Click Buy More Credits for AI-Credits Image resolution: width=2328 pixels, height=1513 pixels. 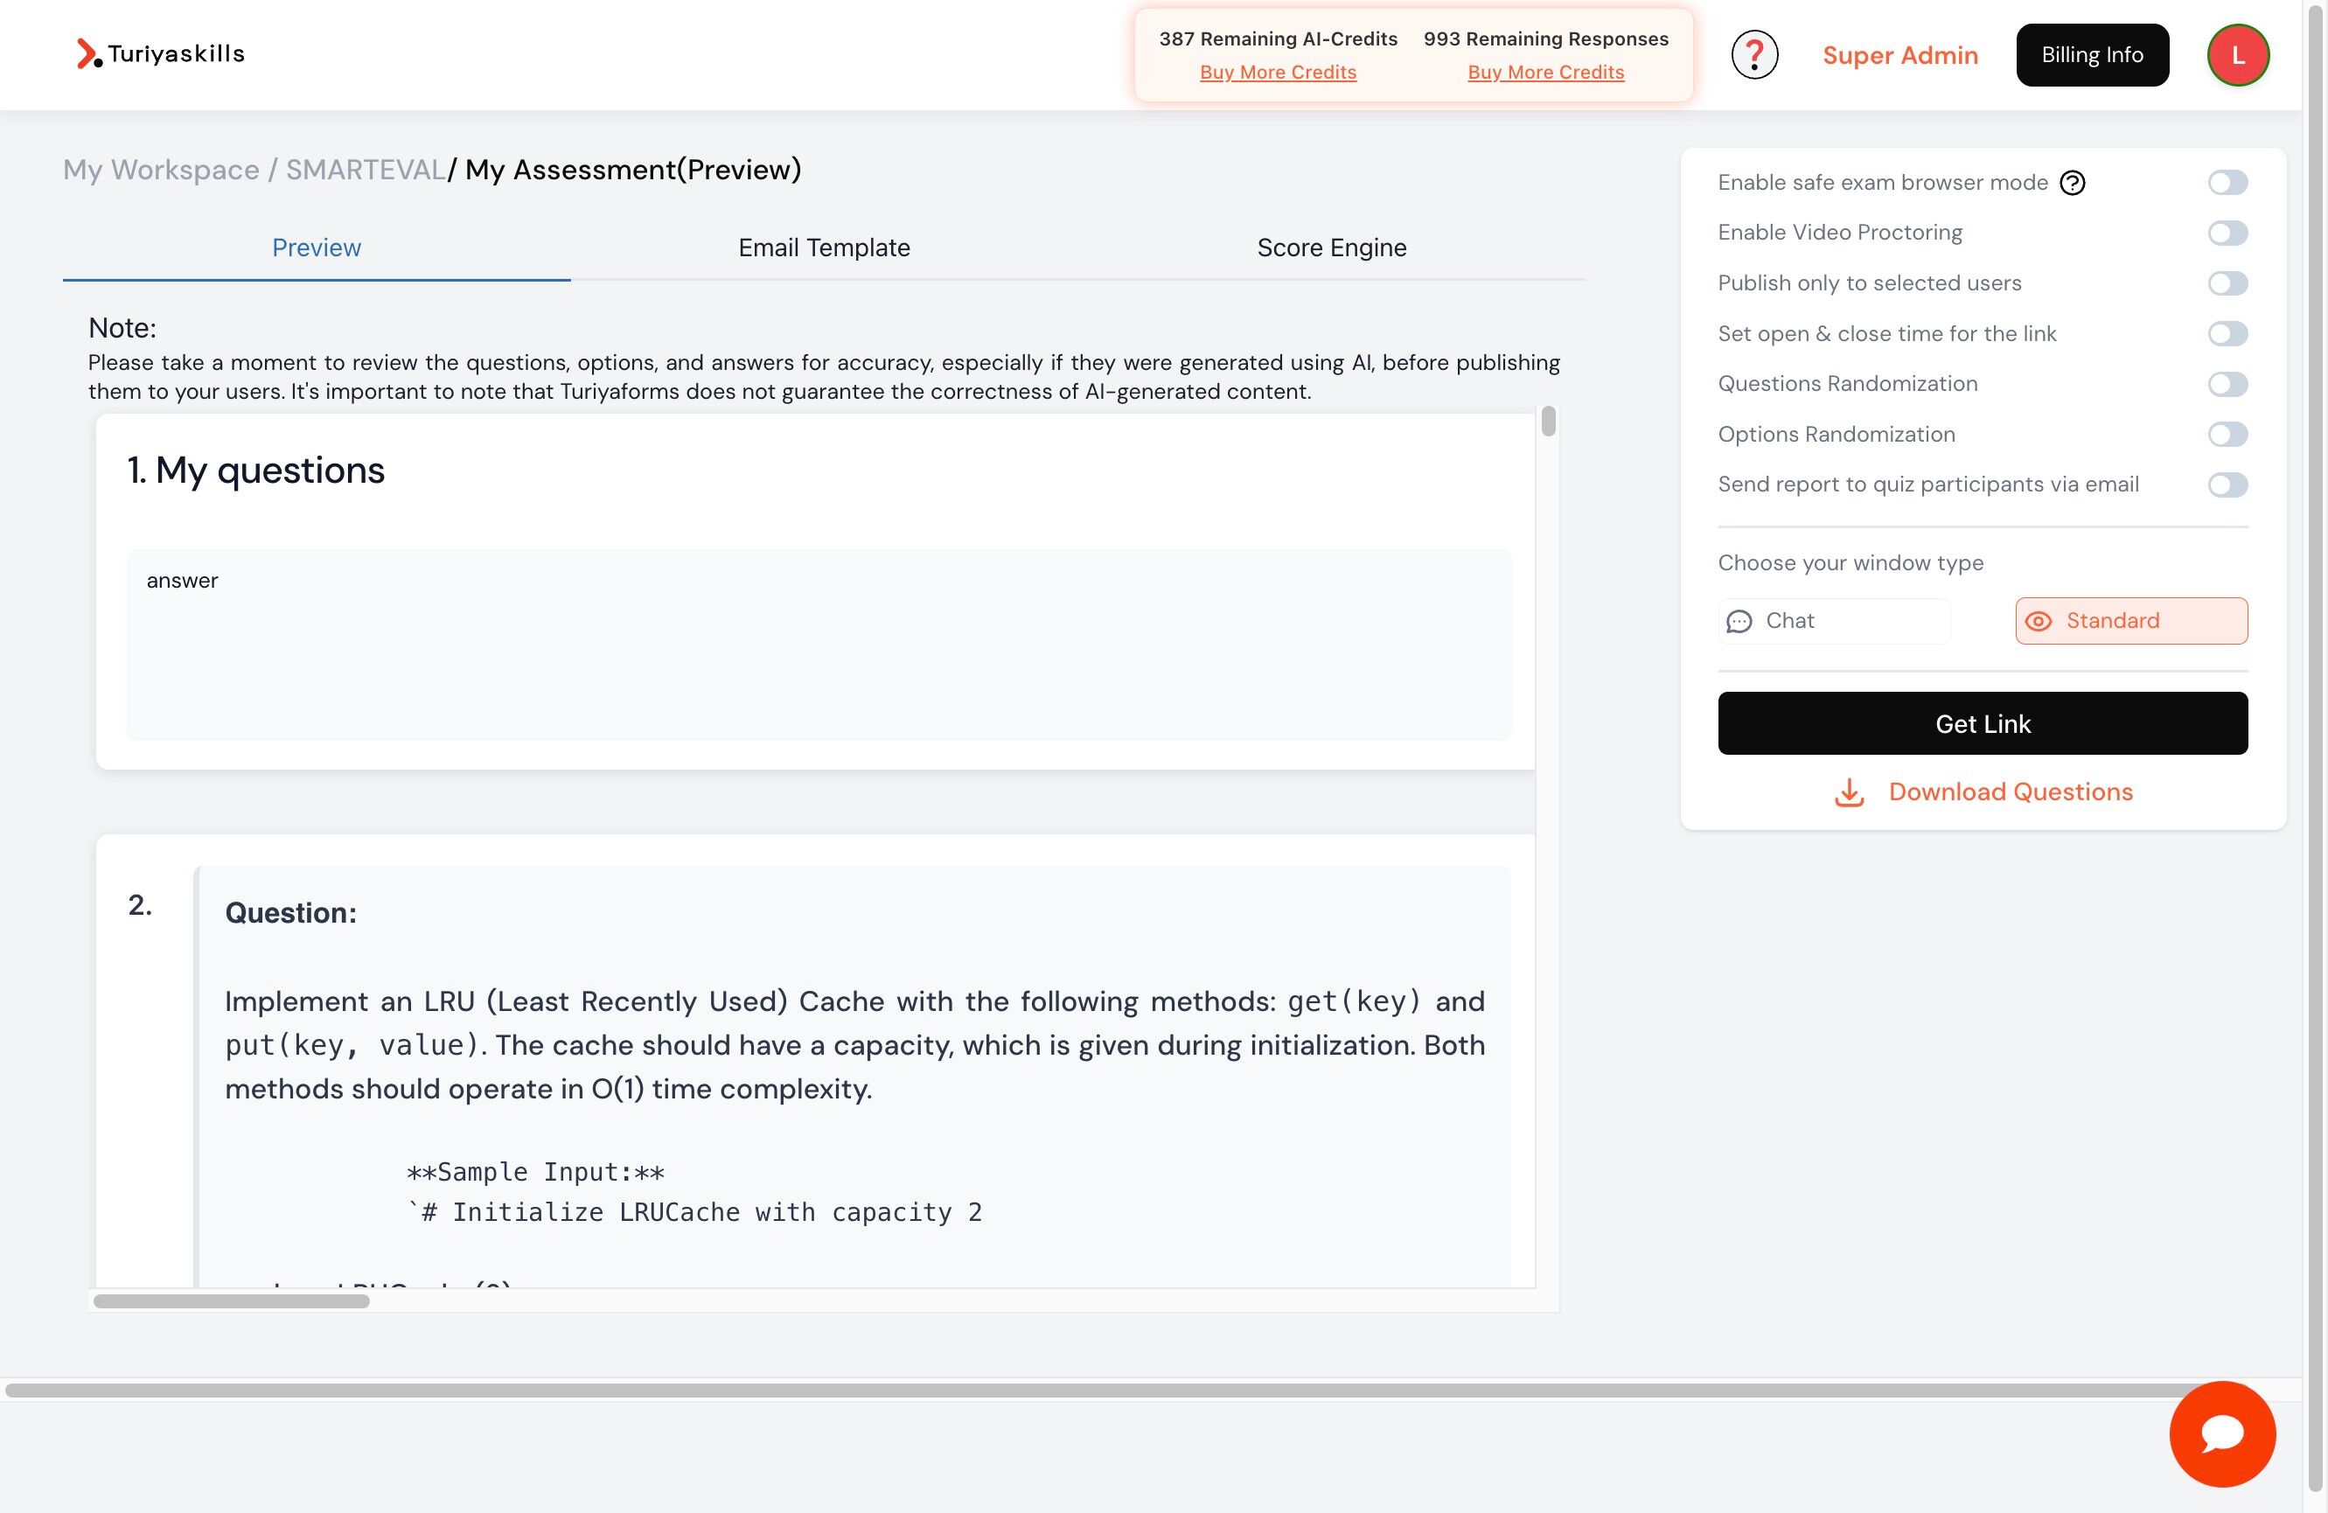(x=1278, y=72)
